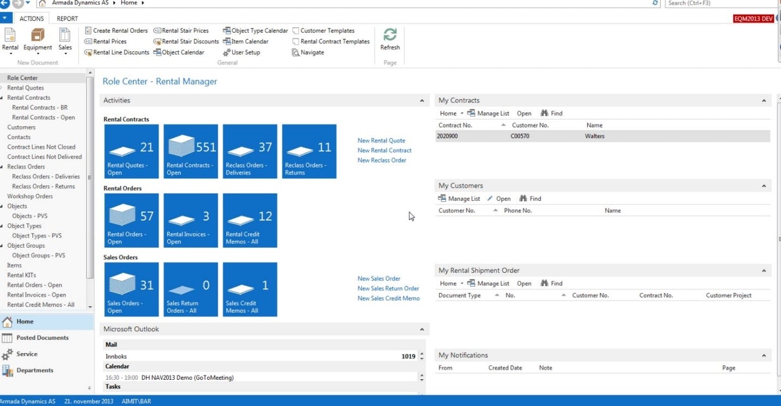Open Service in the navigation pane
Image resolution: width=781 pixels, height=406 pixels.
point(47,354)
